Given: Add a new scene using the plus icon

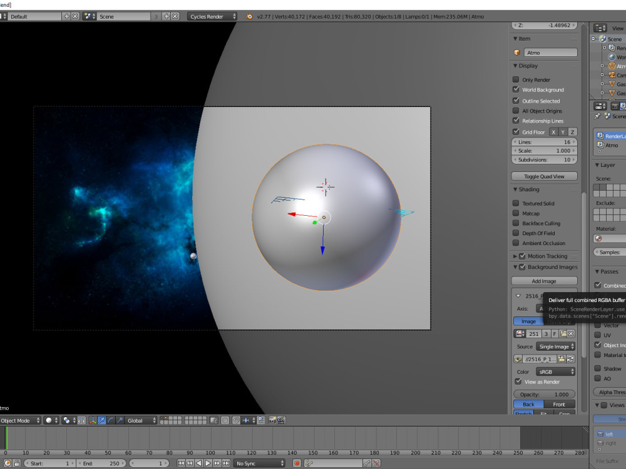Looking at the screenshot, I should coord(167,16).
